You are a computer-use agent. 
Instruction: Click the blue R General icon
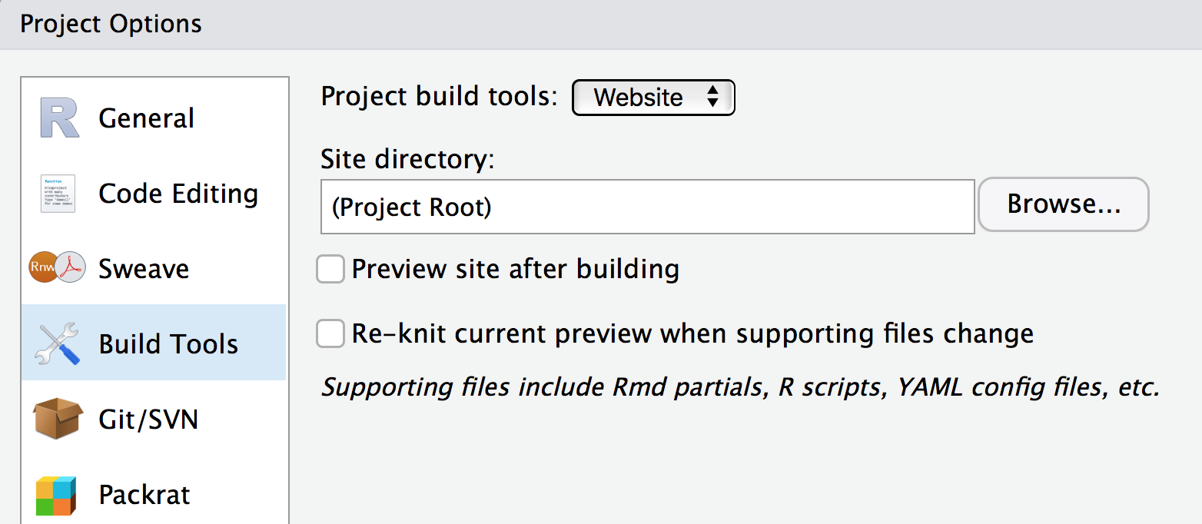point(60,118)
